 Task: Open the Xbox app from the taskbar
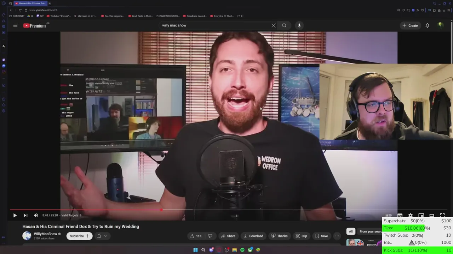(250, 250)
